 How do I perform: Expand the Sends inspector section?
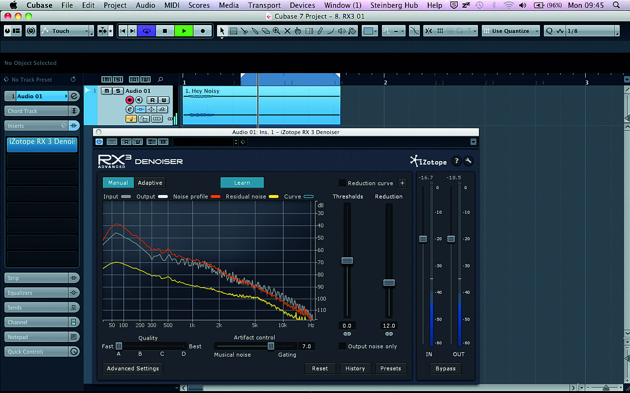[35, 308]
